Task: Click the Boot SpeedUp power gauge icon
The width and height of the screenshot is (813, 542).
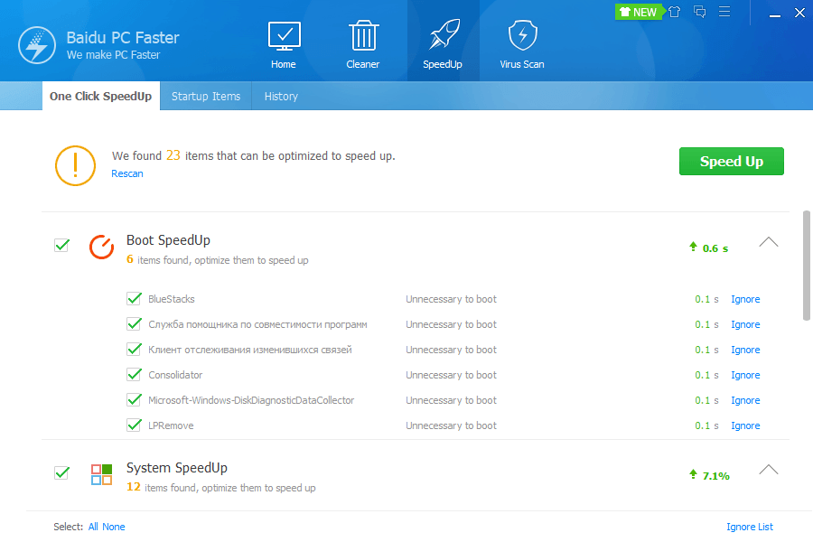Action: (x=101, y=247)
